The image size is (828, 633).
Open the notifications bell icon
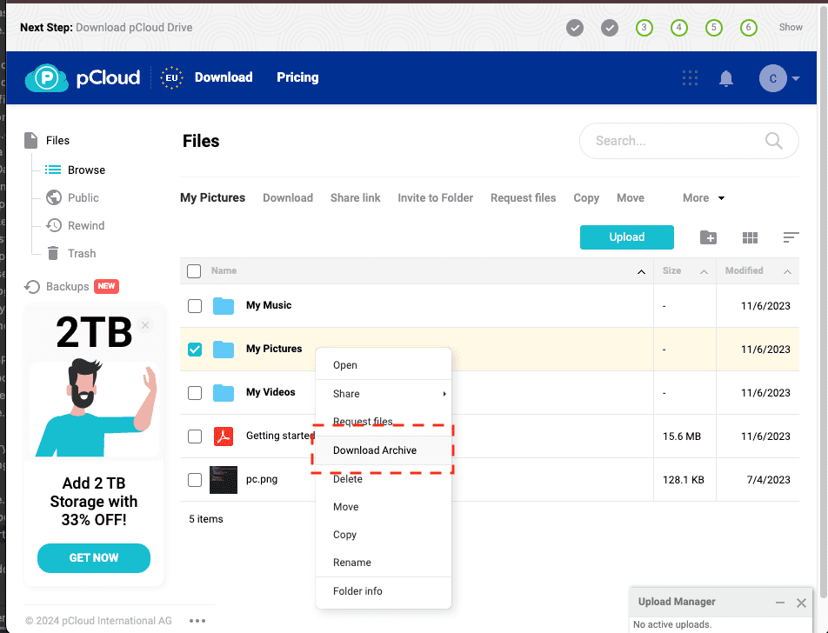[x=726, y=78]
